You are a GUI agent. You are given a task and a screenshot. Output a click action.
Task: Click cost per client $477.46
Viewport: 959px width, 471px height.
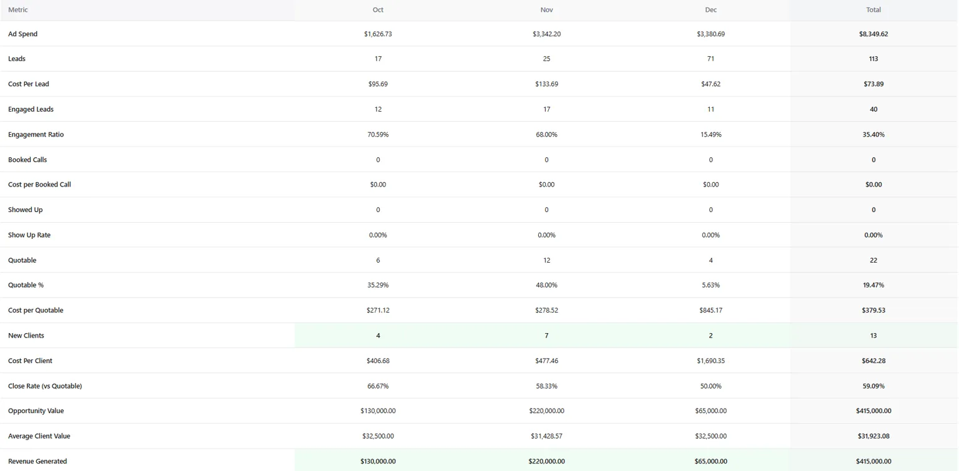pos(546,361)
